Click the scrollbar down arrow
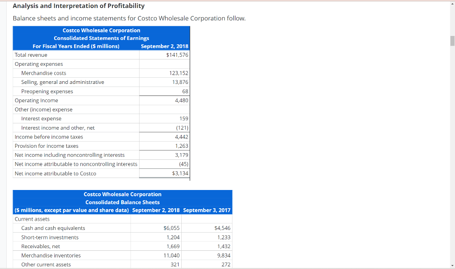The height and width of the screenshot is (269, 455). pyautogui.click(x=452, y=265)
